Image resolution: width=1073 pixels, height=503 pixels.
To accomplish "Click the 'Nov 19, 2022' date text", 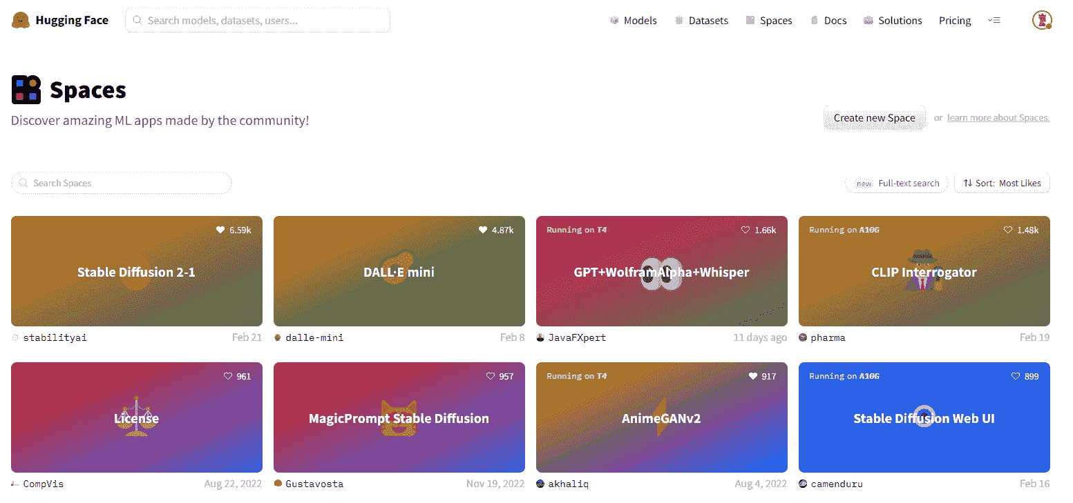I will click(495, 484).
